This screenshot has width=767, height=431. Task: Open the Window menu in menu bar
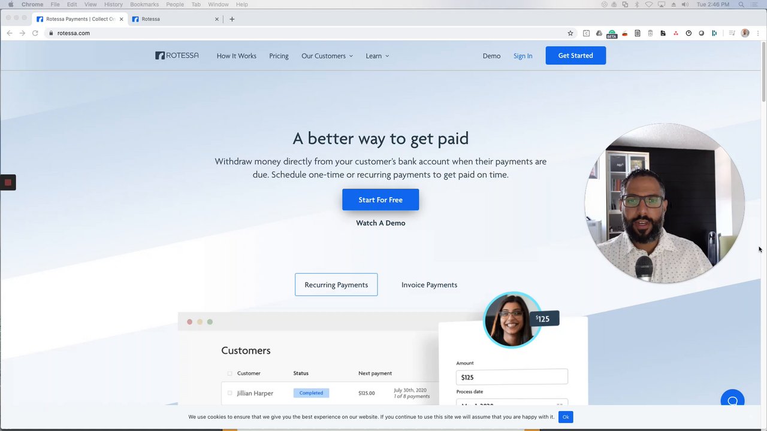click(218, 4)
